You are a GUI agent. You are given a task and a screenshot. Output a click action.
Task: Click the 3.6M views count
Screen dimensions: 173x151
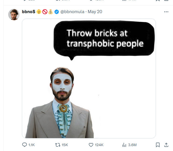(132, 145)
